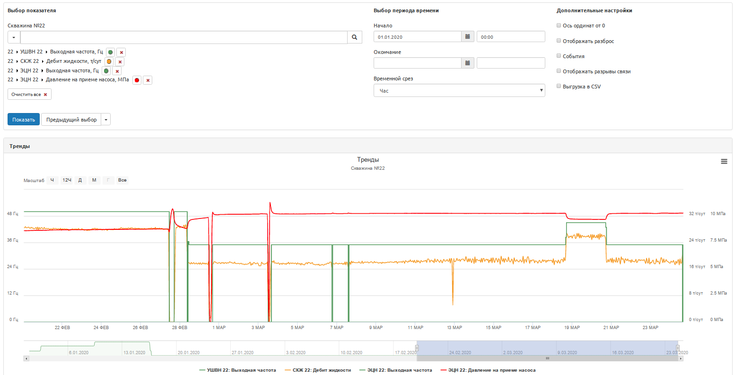Open the well selector dropdown arrow
734x375 pixels.
[14, 37]
